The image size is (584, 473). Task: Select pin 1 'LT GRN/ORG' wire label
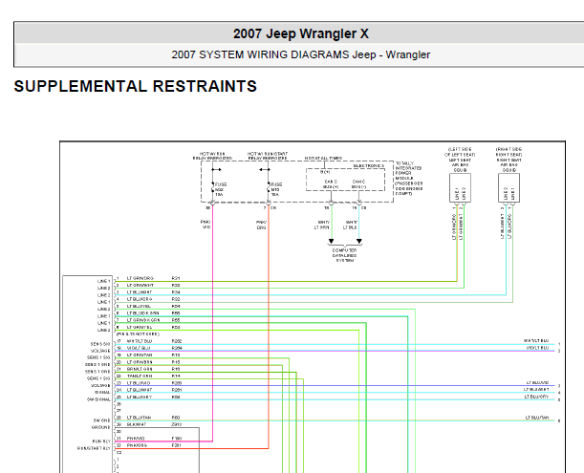click(141, 278)
